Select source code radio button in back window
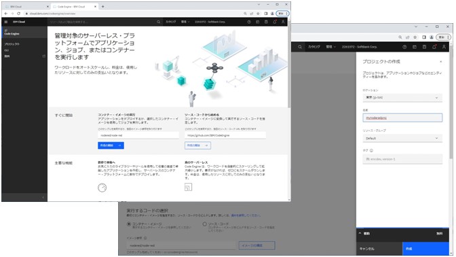The width and height of the screenshot is (456, 257). 204,224
